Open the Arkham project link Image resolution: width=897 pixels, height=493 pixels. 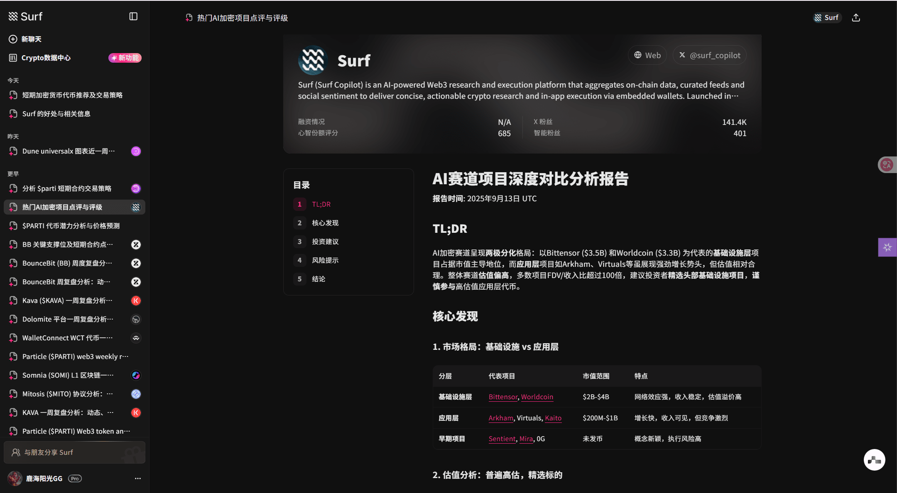pos(500,418)
